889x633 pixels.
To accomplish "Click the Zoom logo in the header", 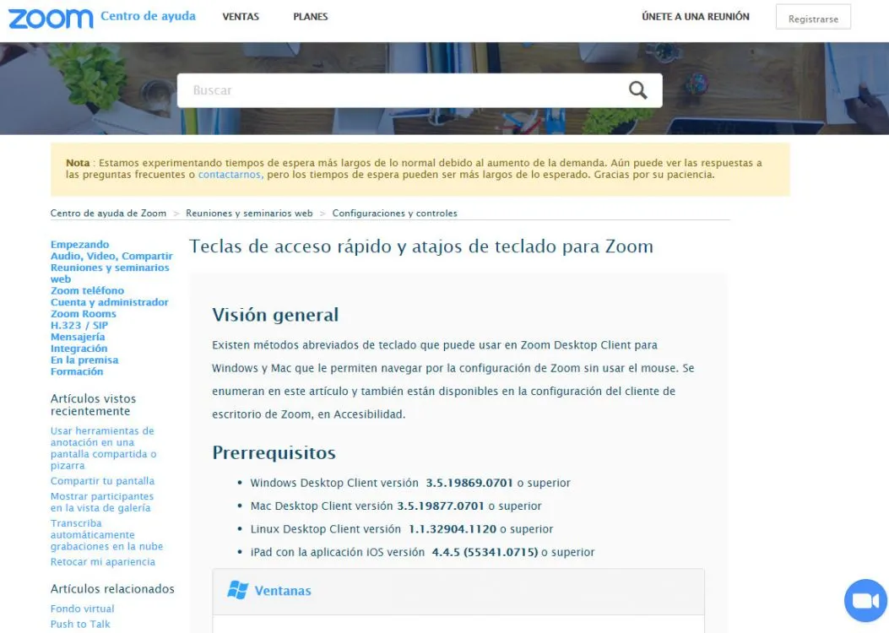I will point(51,19).
